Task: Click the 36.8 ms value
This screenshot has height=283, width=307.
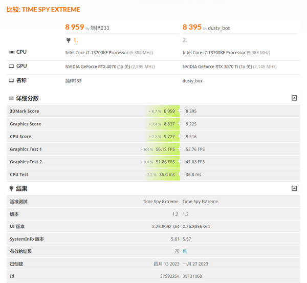Action: point(193,175)
